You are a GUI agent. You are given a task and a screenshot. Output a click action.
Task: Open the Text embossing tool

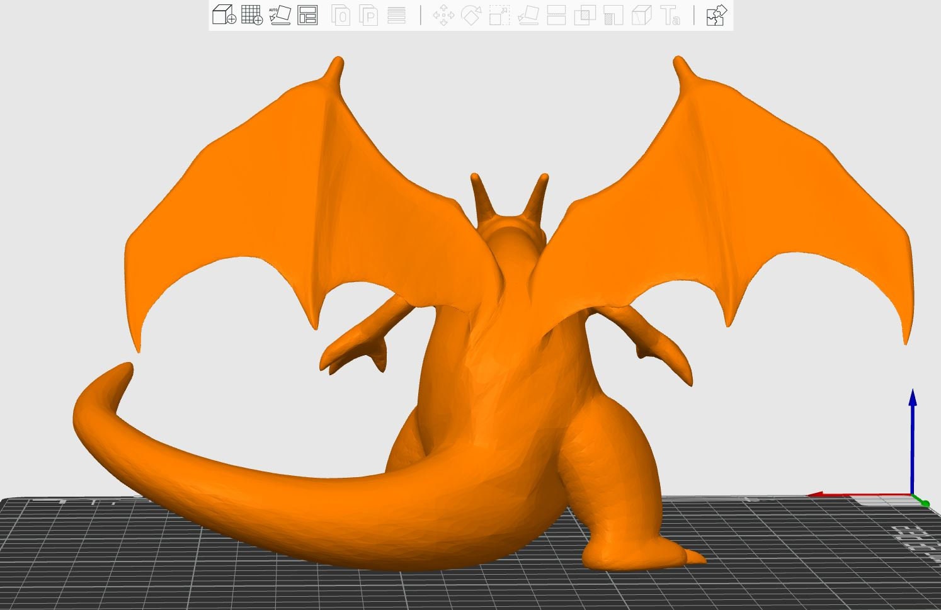(669, 16)
